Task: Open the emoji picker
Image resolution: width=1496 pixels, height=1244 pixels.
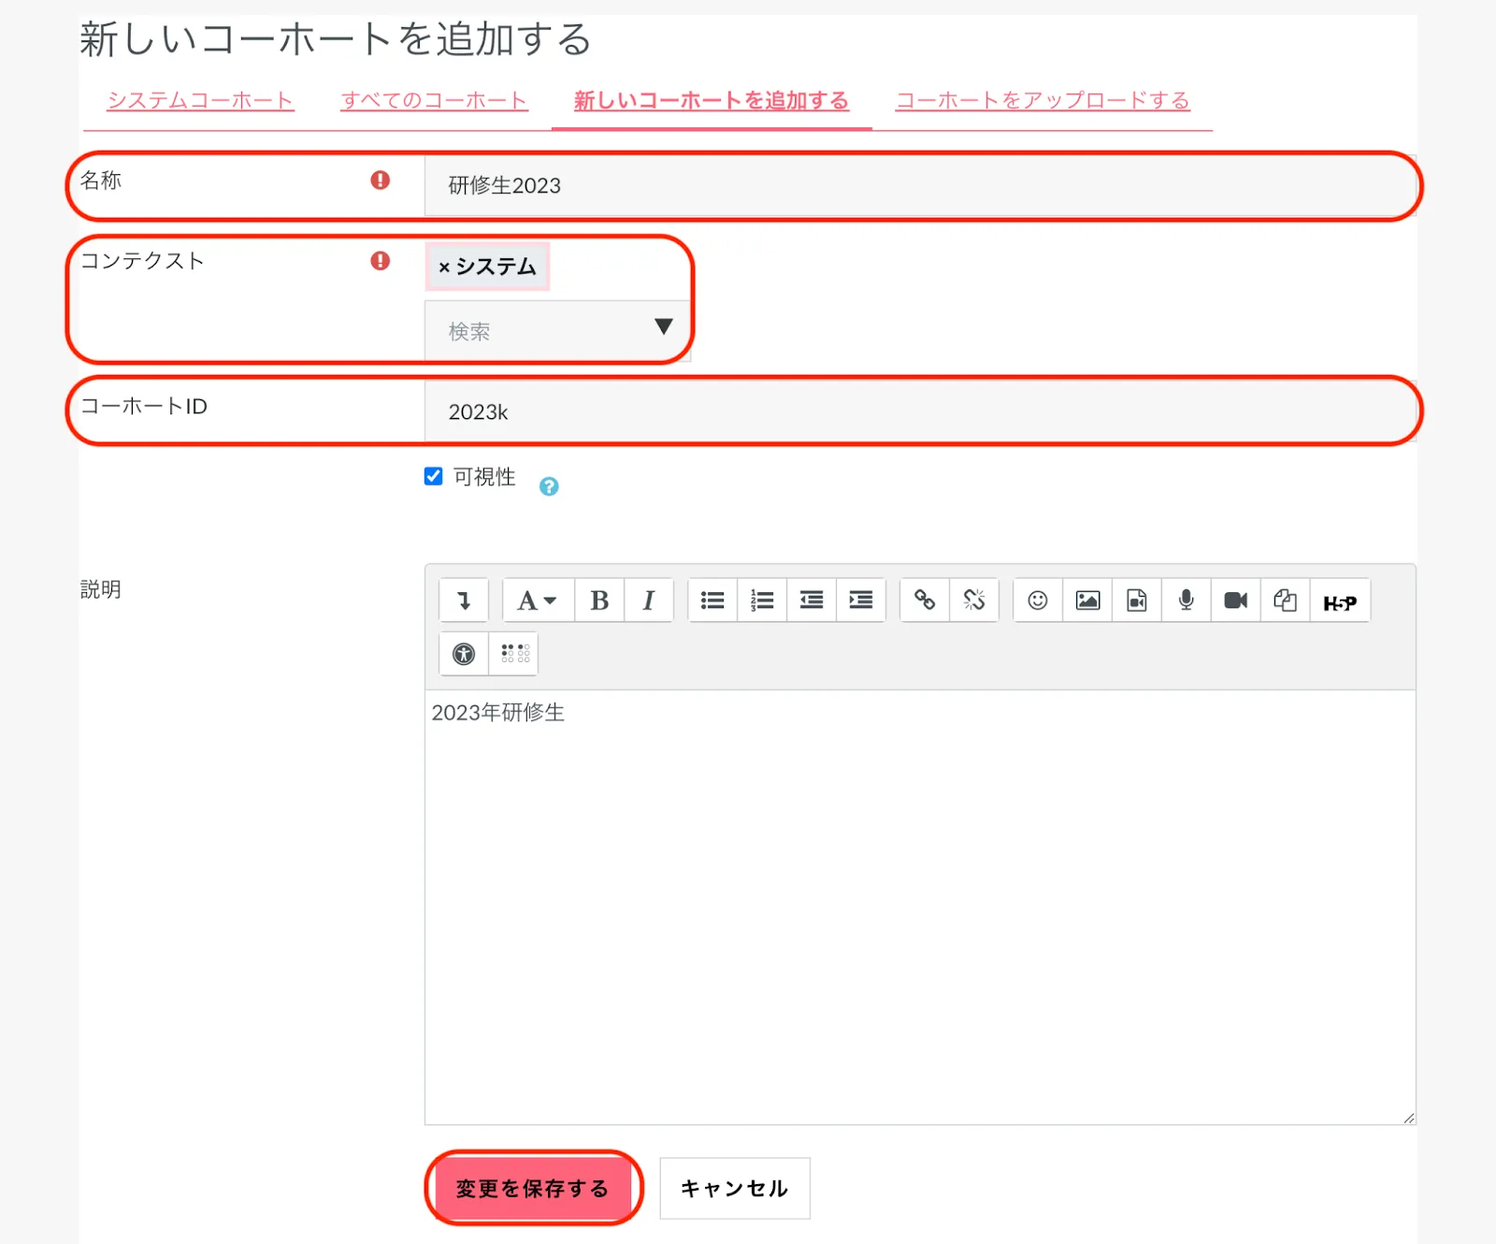Action: [1037, 600]
